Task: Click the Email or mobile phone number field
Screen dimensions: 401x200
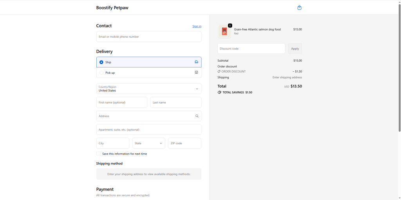Action: click(x=149, y=36)
